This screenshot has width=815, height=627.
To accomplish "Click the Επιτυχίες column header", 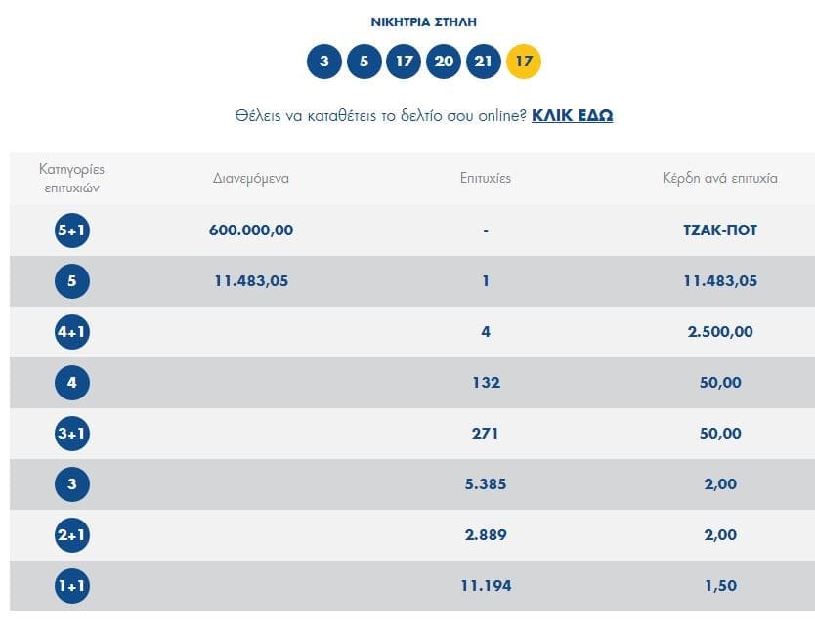I will tap(486, 179).
